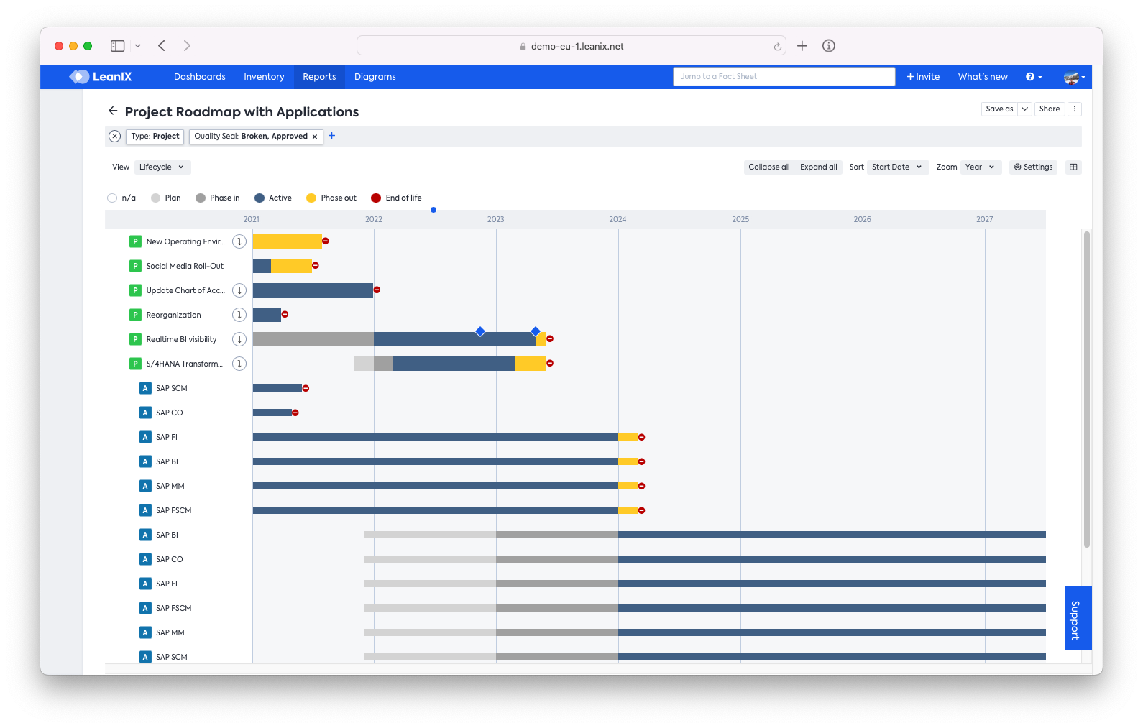
Task: Reload the page in address bar
Action: click(777, 46)
